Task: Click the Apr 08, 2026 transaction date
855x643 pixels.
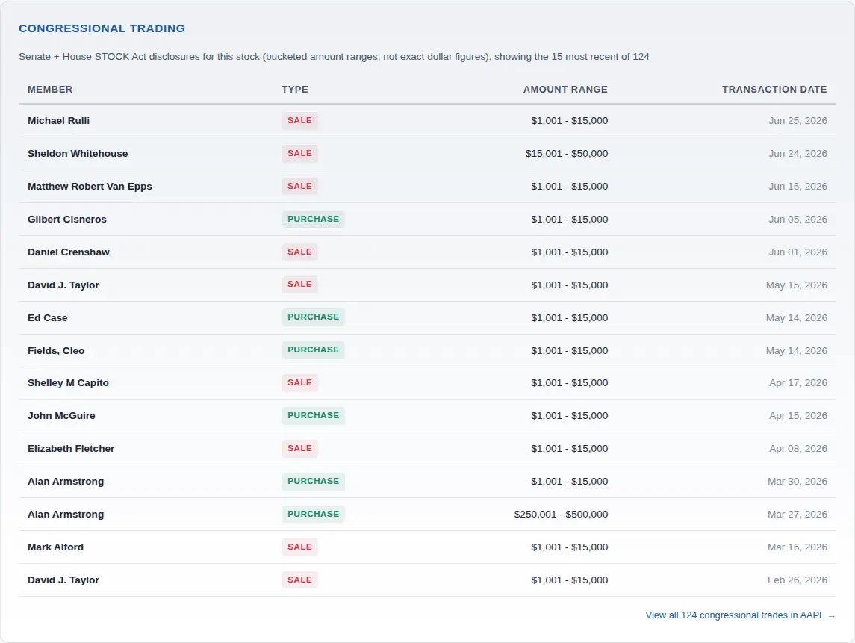Action: tap(798, 448)
